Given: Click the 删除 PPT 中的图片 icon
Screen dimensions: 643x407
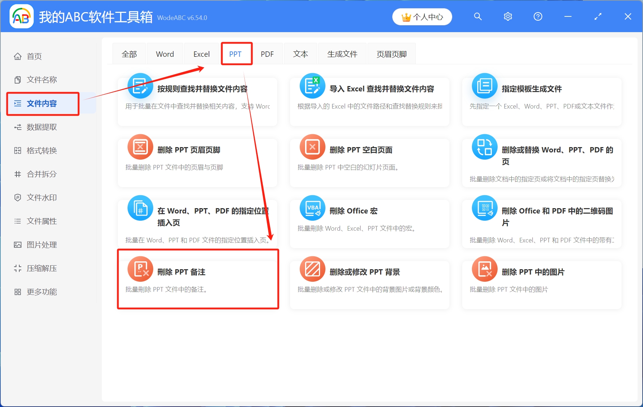Looking at the screenshot, I should click(x=484, y=268).
